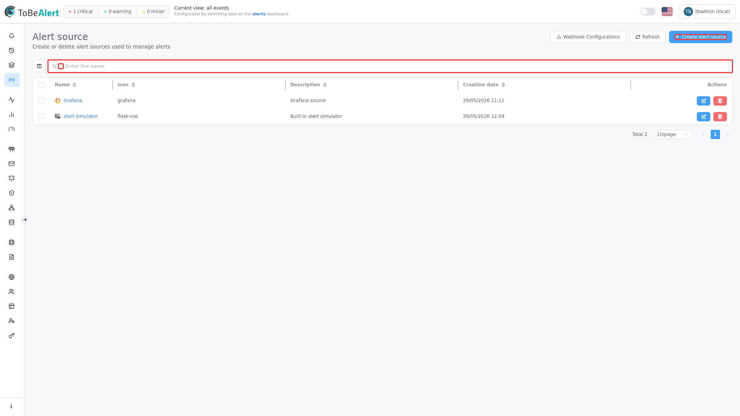
Task: Click the ToBeAlert logo
Action: coord(32,12)
